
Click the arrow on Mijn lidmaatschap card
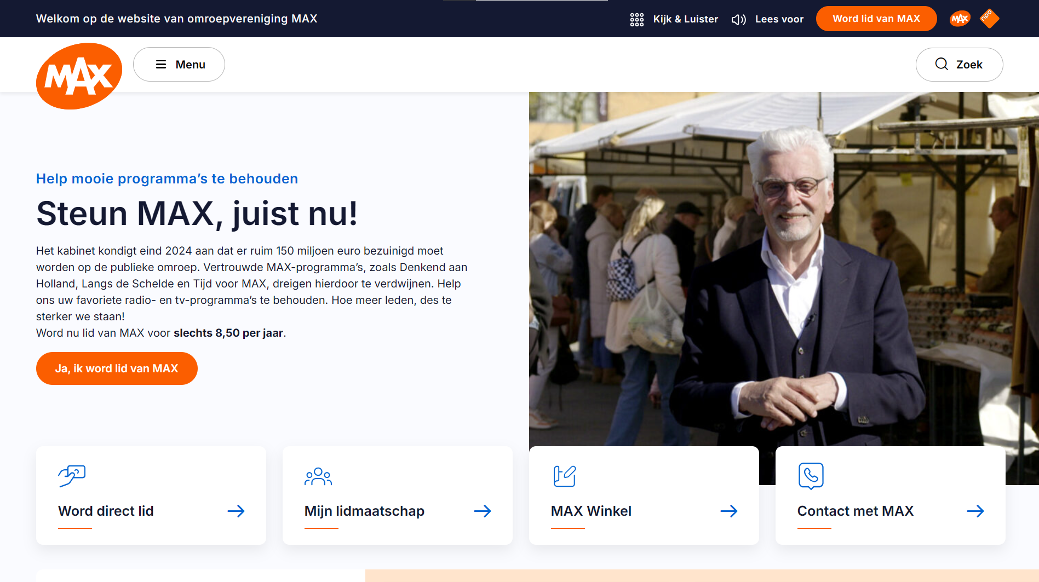coord(483,511)
